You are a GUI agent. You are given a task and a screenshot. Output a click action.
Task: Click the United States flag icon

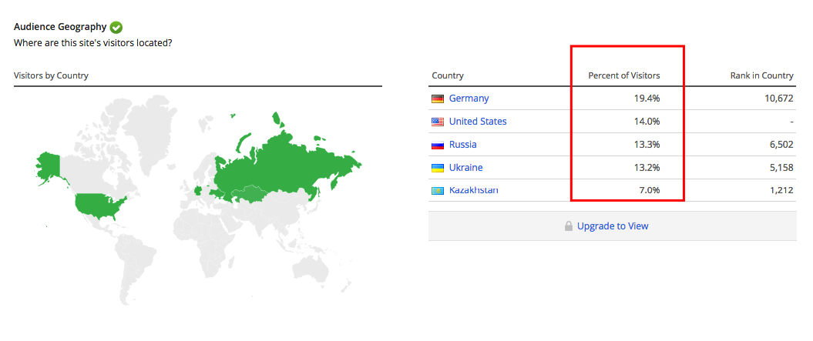pyautogui.click(x=438, y=122)
